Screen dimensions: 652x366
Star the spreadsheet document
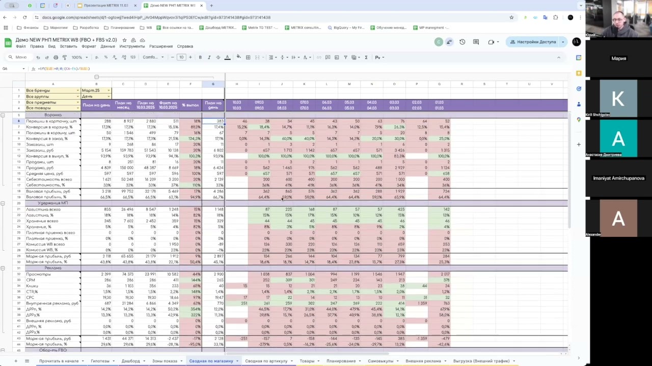pyautogui.click(x=124, y=40)
